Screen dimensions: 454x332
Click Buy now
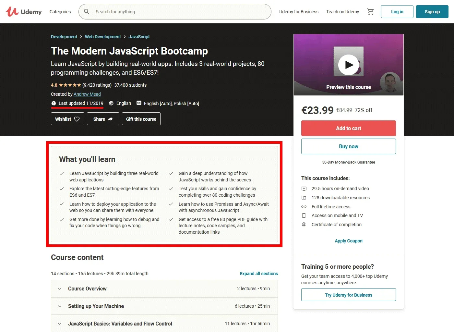click(349, 146)
